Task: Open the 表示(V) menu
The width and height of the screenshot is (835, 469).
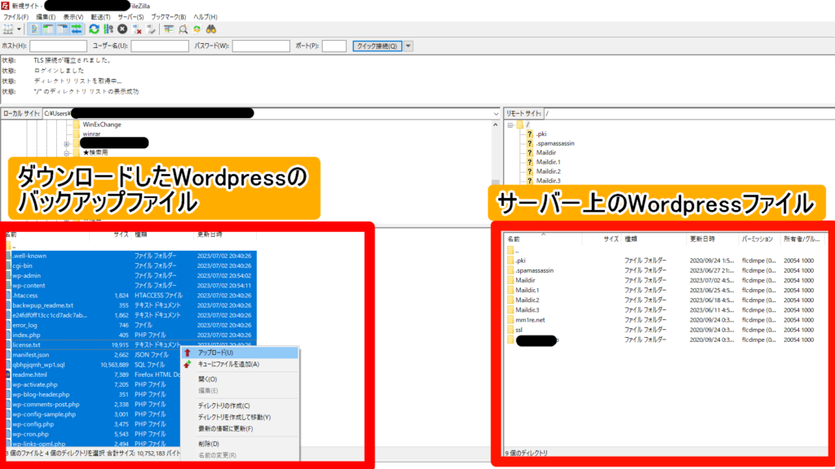Action: [x=73, y=17]
